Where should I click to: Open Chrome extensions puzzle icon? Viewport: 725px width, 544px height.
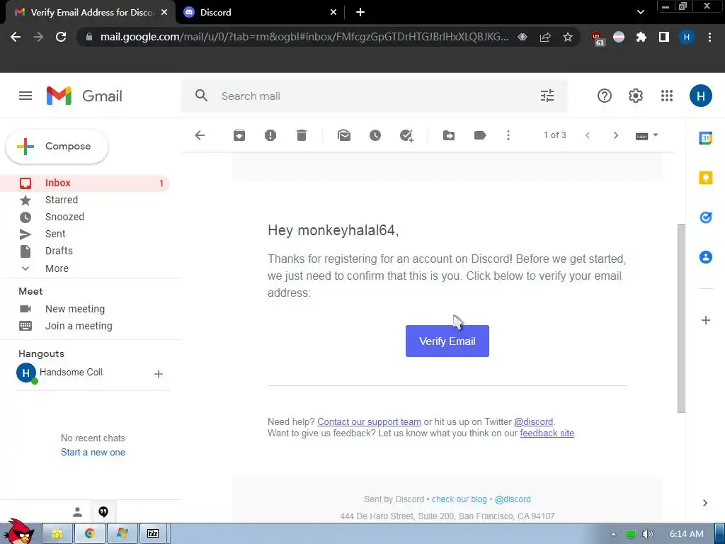[641, 37]
